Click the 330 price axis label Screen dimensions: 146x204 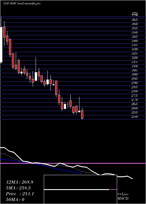click(x=135, y=49)
